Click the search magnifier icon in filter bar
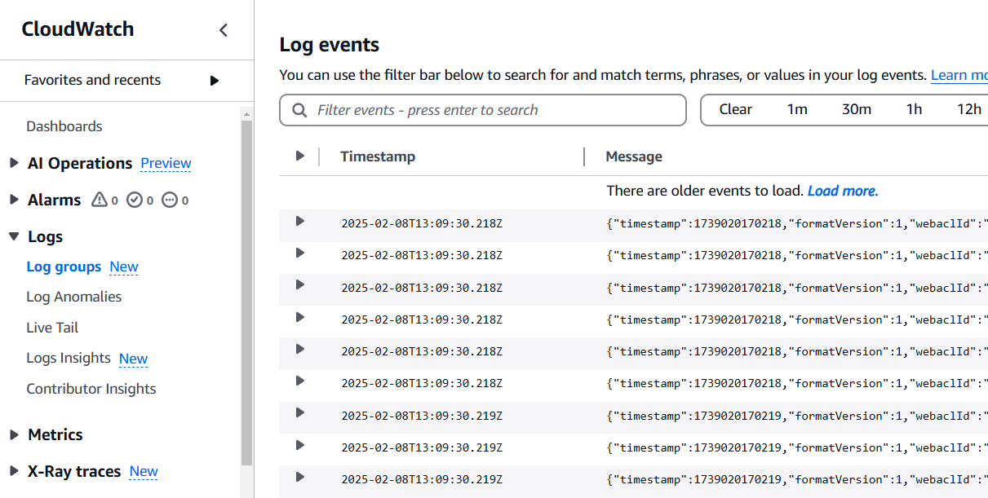This screenshot has height=498, width=988. pyautogui.click(x=300, y=110)
